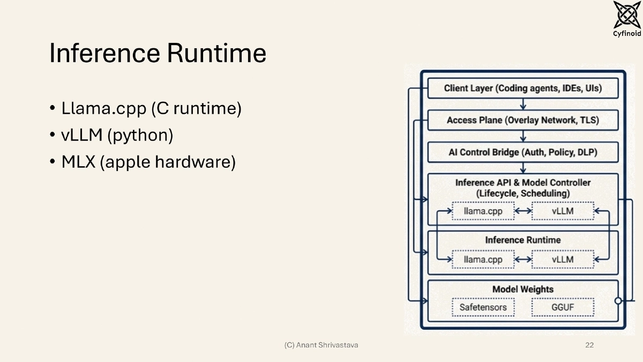The width and height of the screenshot is (643, 362).
Task: Click the 'AI Control Bridge (Auth, Policy, DLP)' box
Action: tap(522, 152)
